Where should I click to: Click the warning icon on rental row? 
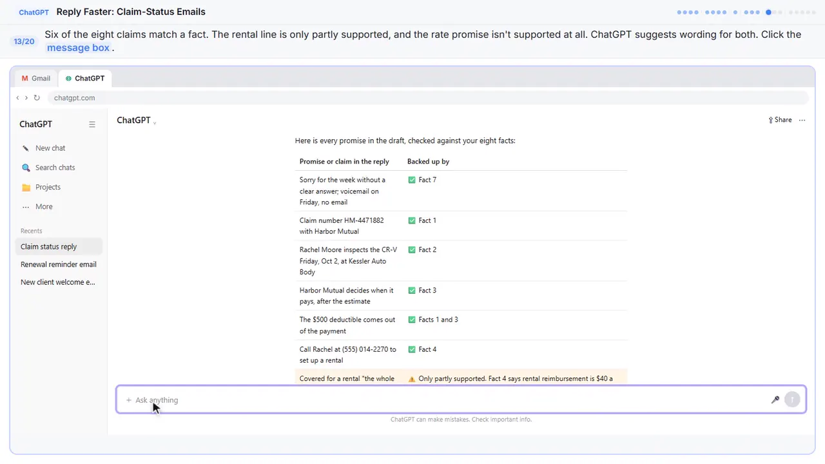click(412, 379)
